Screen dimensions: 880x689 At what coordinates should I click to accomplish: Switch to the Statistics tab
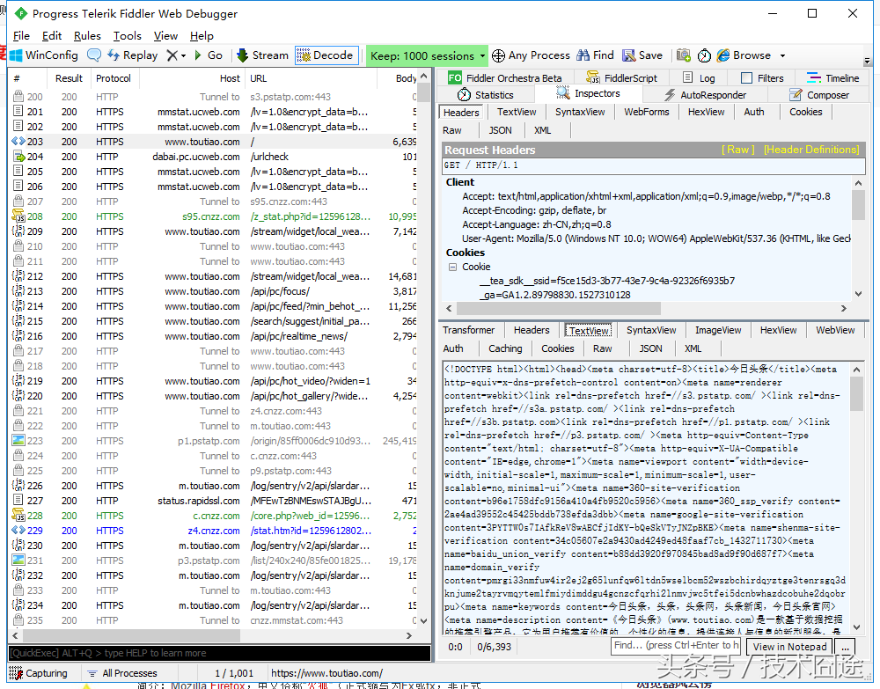(x=486, y=95)
